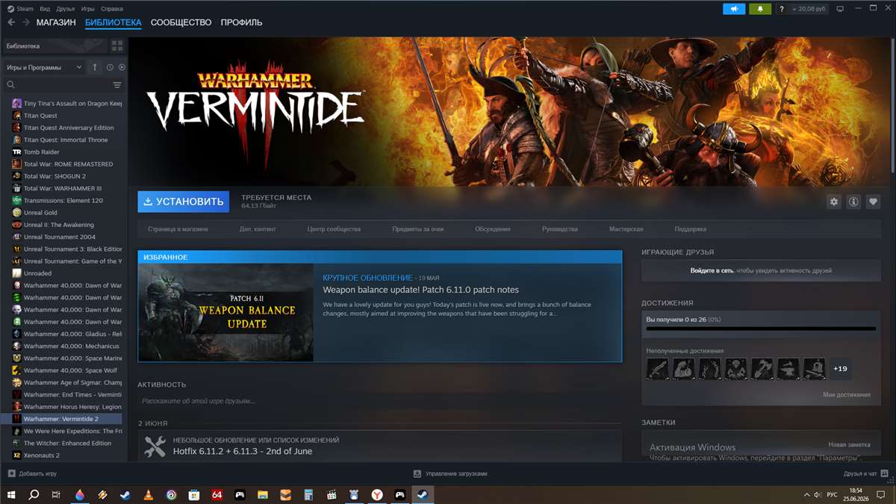Open Предметы за очки link
The width and height of the screenshot is (896, 504).
coord(417,229)
